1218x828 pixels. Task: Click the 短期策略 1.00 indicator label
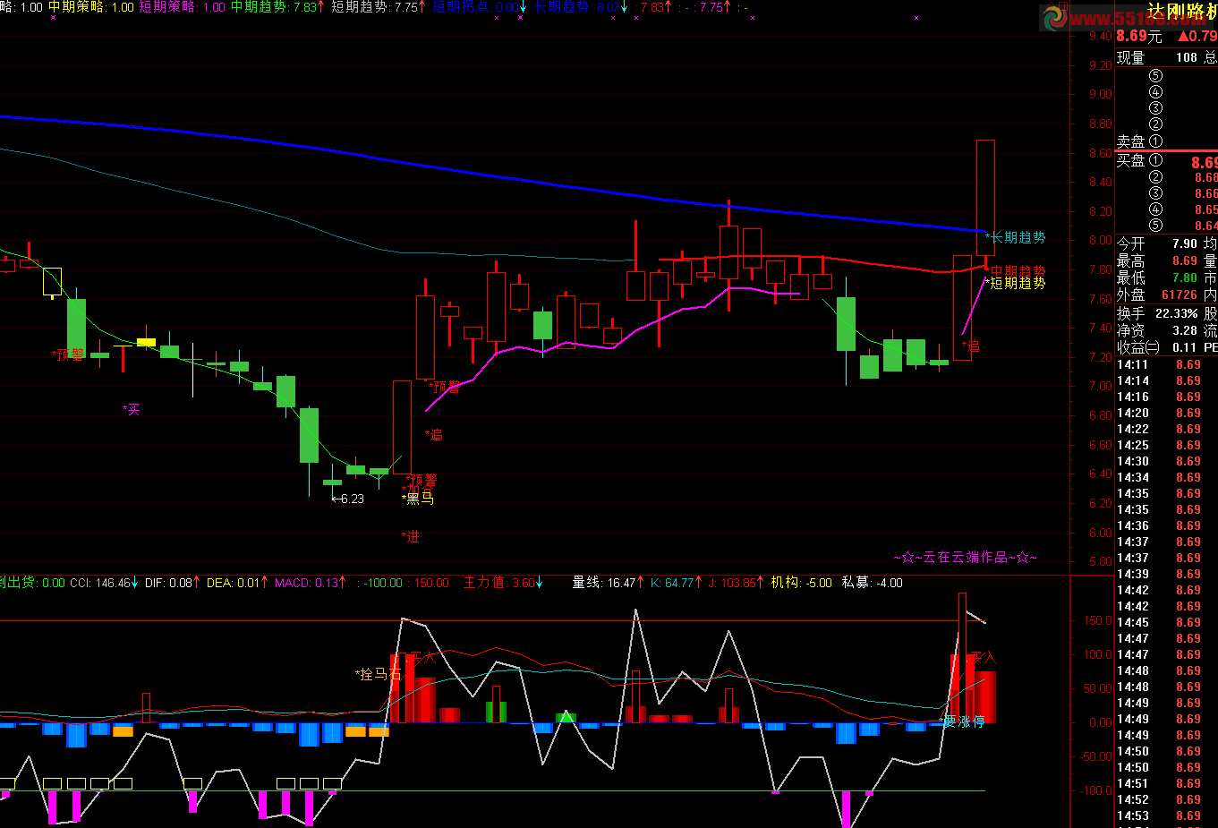click(183, 7)
